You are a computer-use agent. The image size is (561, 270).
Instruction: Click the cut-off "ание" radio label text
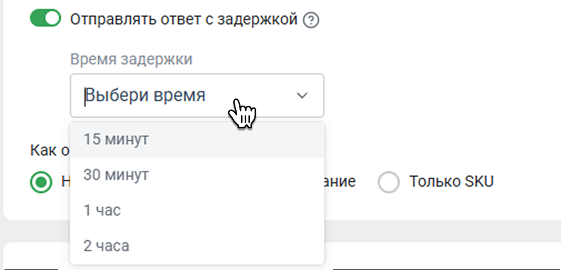340,182
